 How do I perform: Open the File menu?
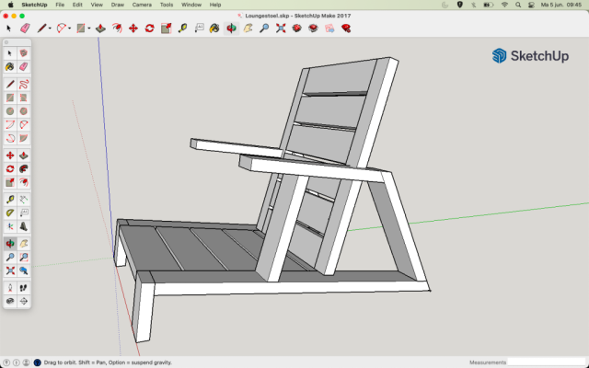(x=60, y=5)
